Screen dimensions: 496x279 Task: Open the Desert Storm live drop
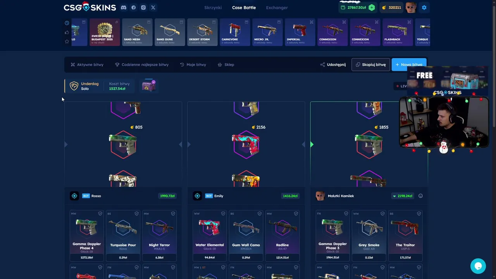pyautogui.click(x=202, y=32)
